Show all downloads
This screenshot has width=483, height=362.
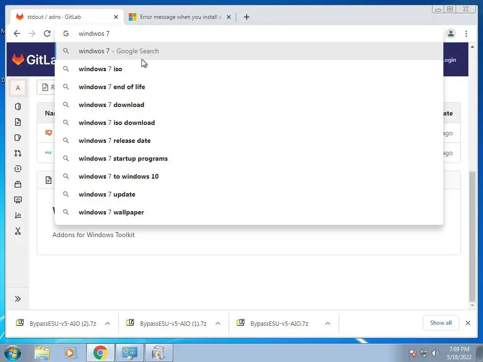coord(441,323)
